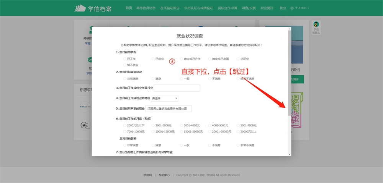Select 暂不就业 radio option
Image resolution: width=383 pixels, height=183 pixels.
pos(124,65)
